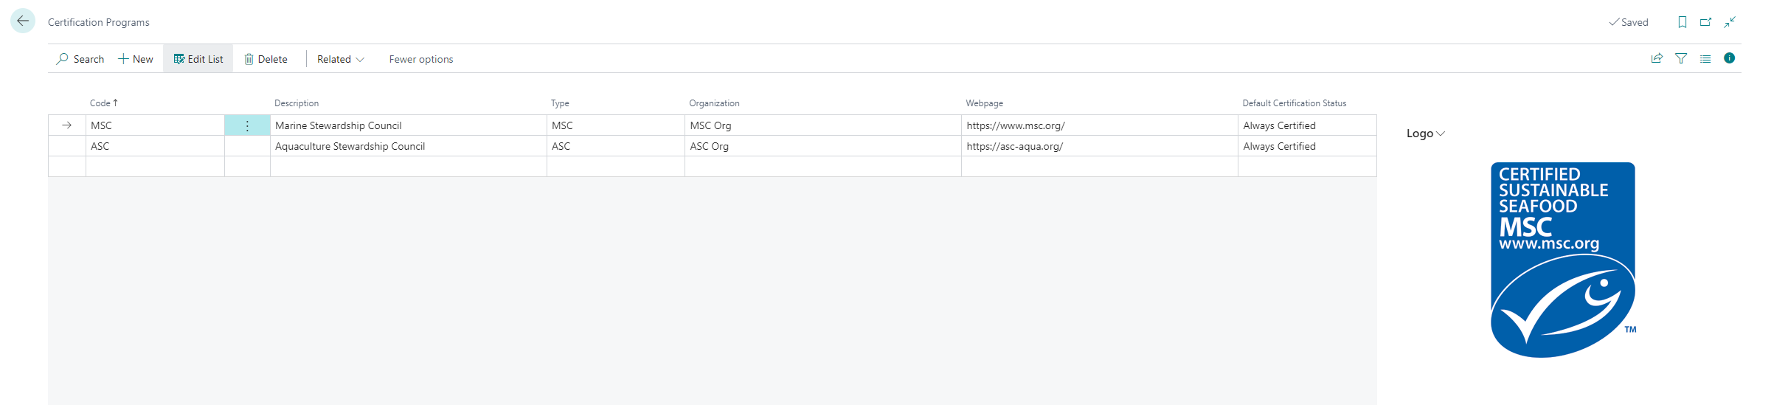Click the bookmark icon
Screen dimensions: 1788x405
coord(1682,22)
